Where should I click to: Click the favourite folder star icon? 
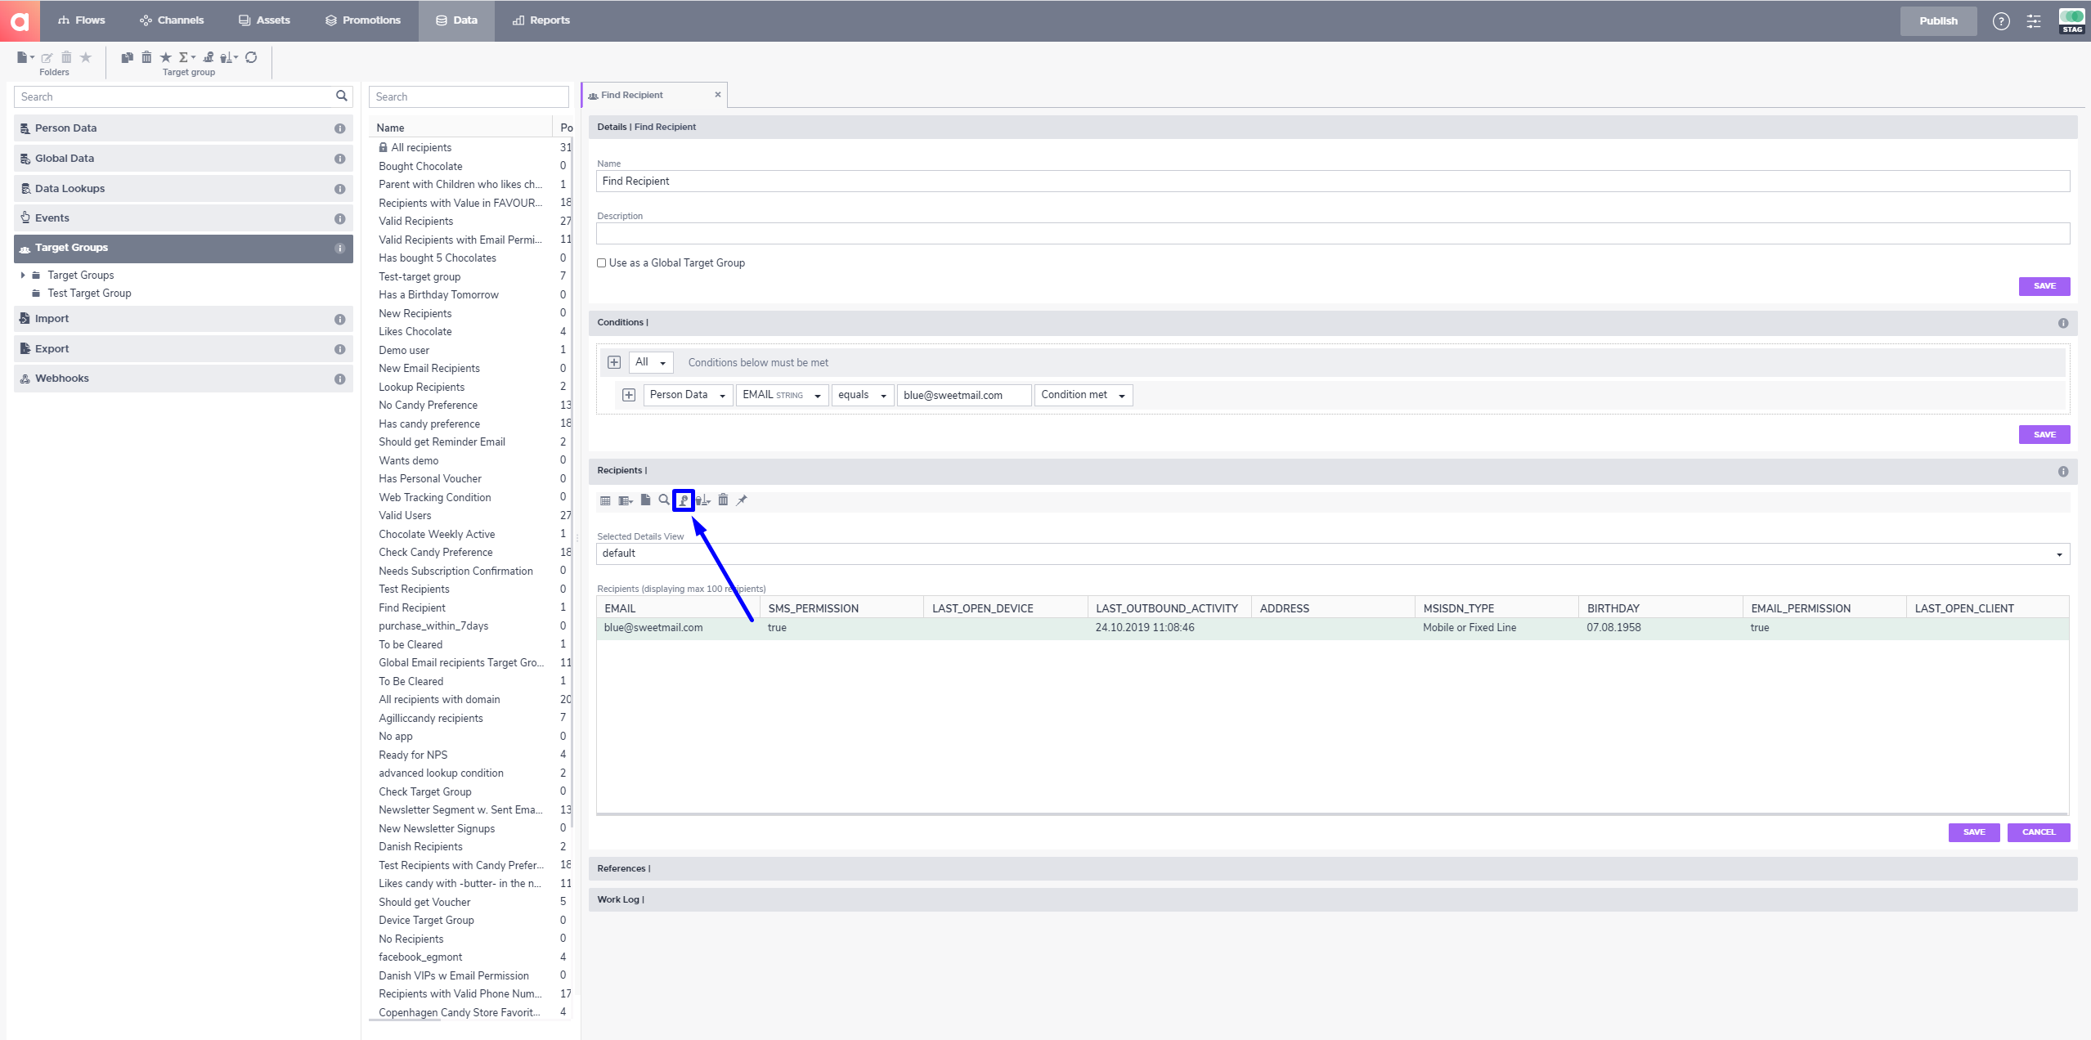tap(86, 57)
